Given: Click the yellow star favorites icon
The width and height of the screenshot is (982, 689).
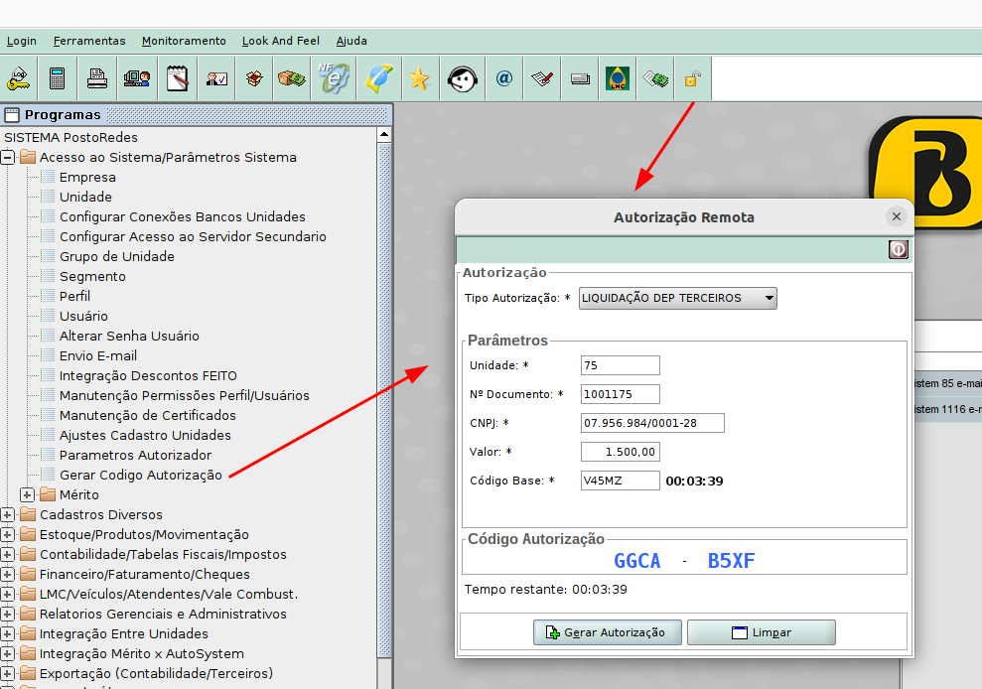Looking at the screenshot, I should pyautogui.click(x=419, y=78).
